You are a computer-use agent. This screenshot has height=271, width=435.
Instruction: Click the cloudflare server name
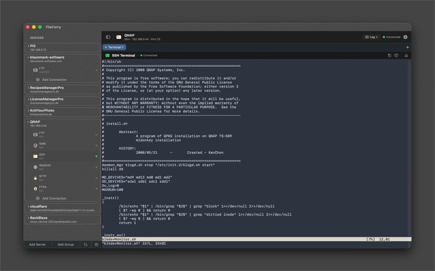point(39,207)
